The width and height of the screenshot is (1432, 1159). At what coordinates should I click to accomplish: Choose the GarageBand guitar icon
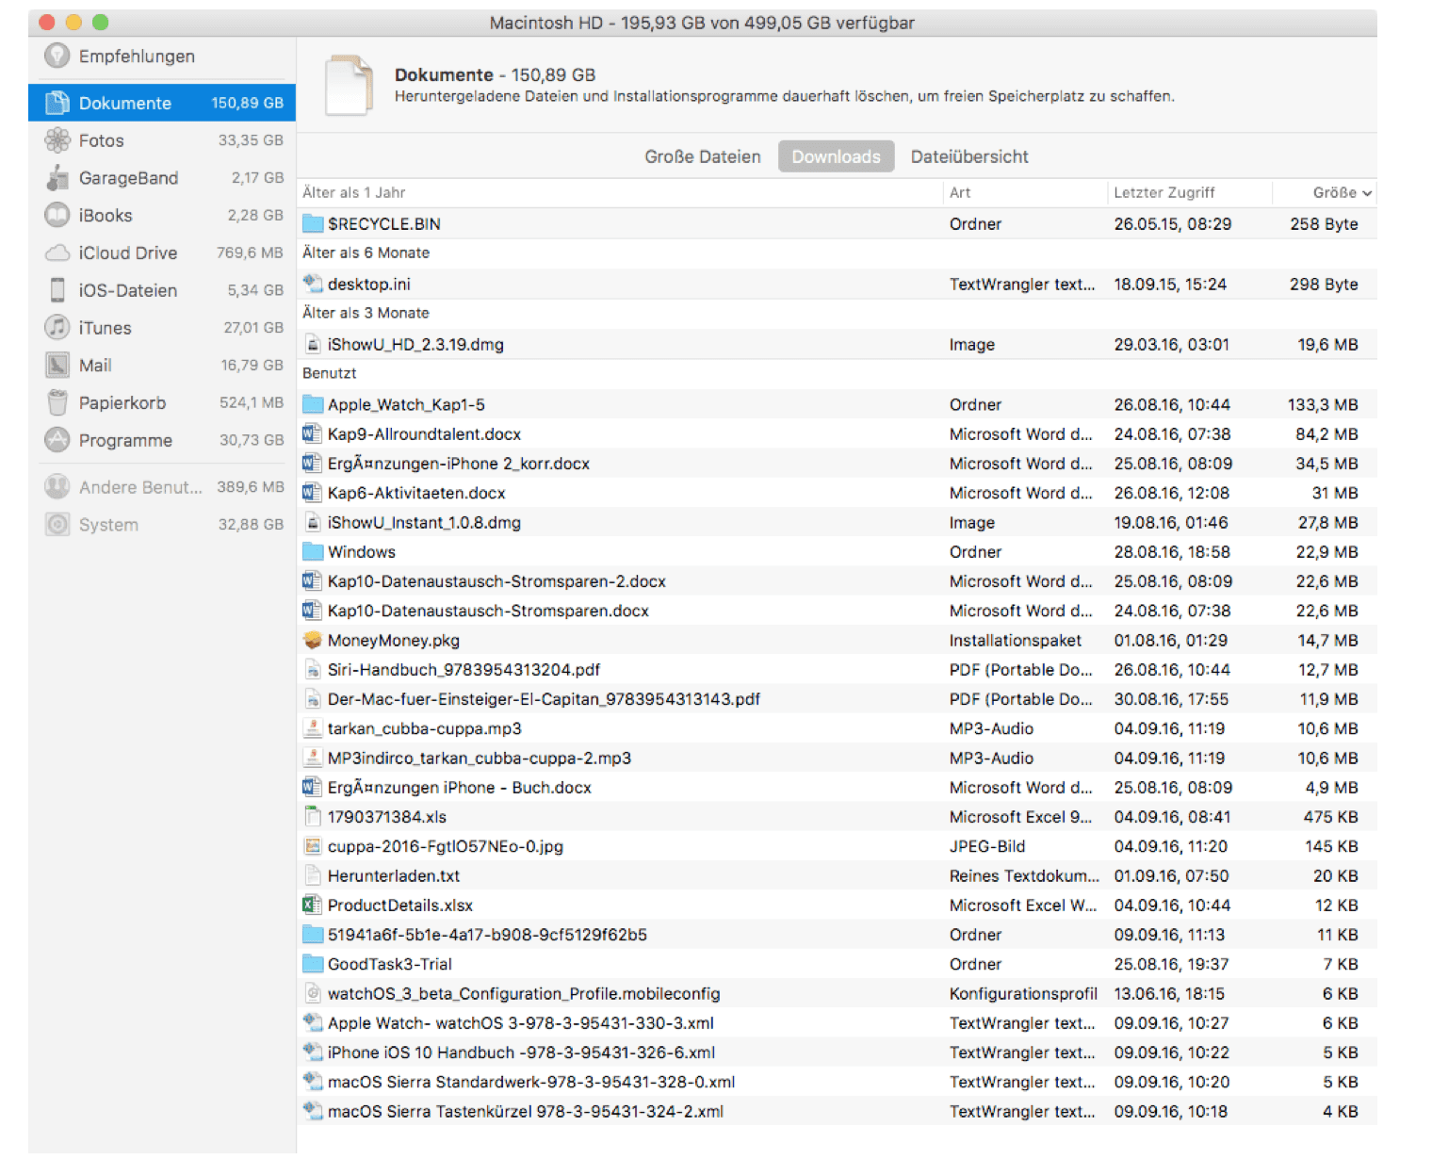point(57,178)
